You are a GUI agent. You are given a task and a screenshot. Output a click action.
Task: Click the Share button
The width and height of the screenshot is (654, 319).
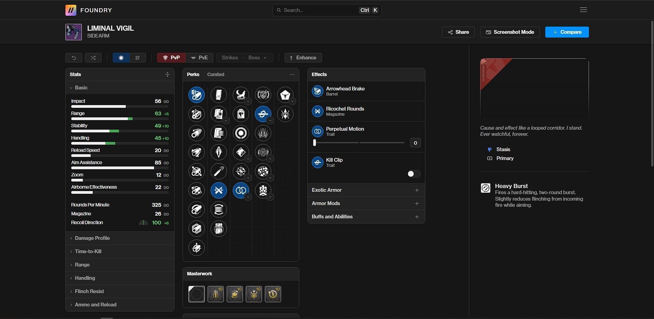coord(458,32)
